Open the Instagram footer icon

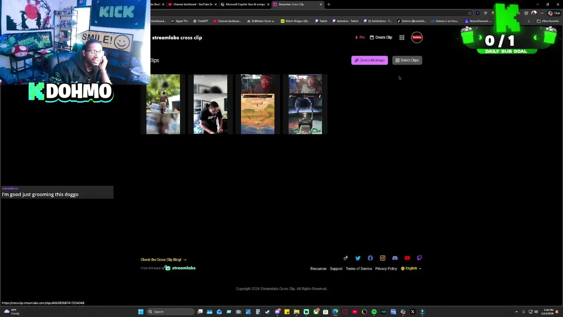383,258
